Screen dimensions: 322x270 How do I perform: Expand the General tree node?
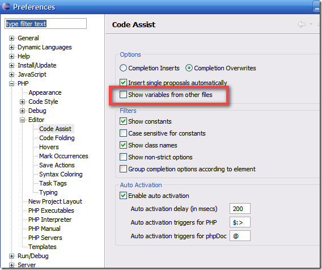pyautogui.click(x=11, y=38)
